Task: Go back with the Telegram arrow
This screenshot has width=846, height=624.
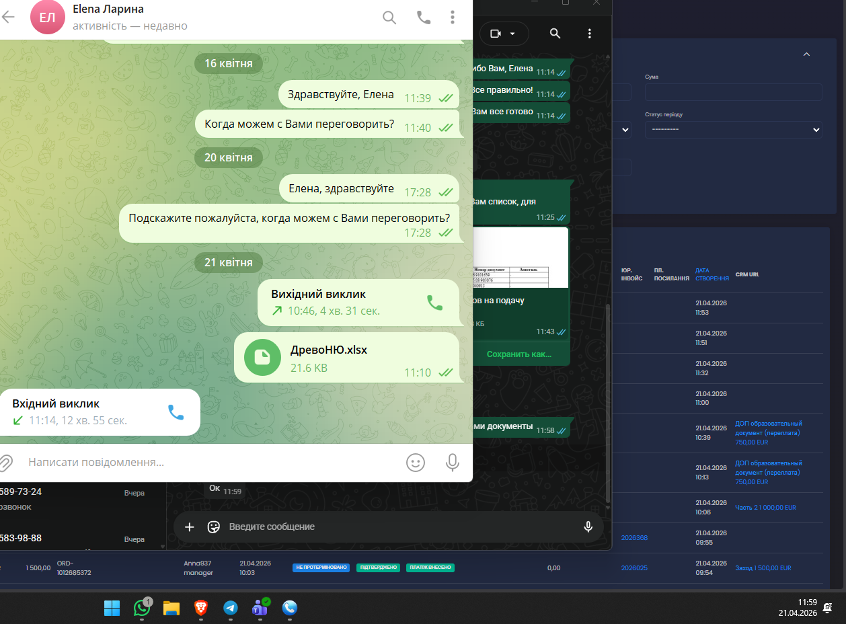Action: click(x=7, y=17)
